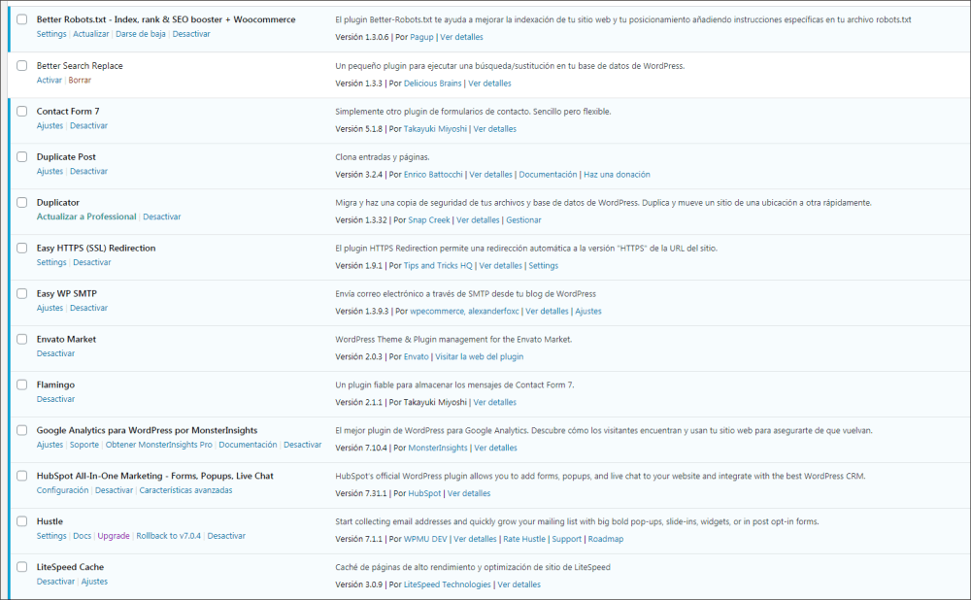Image resolution: width=971 pixels, height=600 pixels.
Task: Click Haz una donación for Duplicate Post
Action: [617, 175]
